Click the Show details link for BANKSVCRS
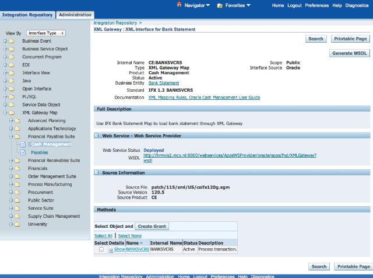The width and height of the screenshot is (373, 278). point(119,249)
